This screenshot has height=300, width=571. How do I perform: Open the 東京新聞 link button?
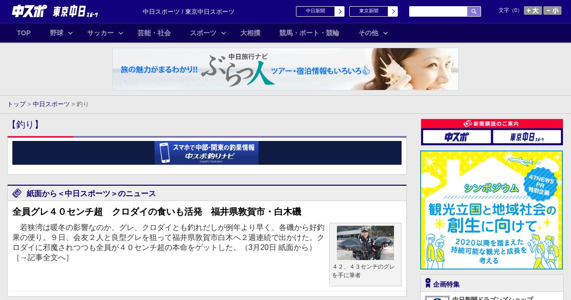pos(369,11)
